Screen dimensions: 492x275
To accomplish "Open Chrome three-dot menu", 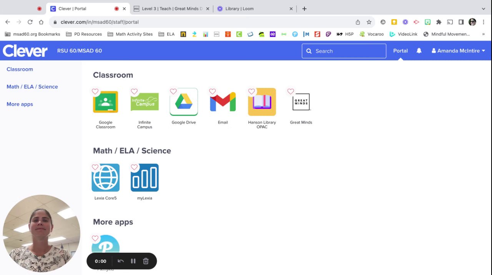I will coord(484,22).
